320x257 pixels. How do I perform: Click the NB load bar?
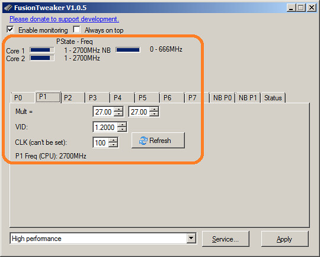point(128,50)
